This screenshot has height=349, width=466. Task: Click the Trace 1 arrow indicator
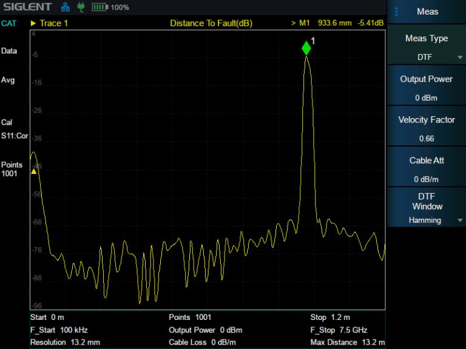(x=33, y=23)
